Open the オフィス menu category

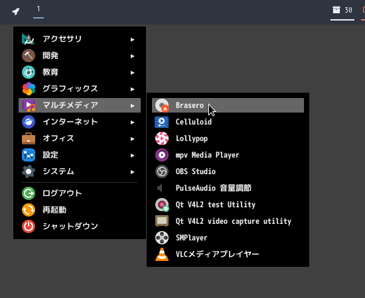click(x=80, y=138)
